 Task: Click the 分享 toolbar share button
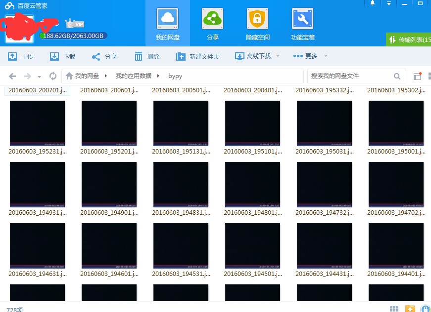[x=104, y=56]
